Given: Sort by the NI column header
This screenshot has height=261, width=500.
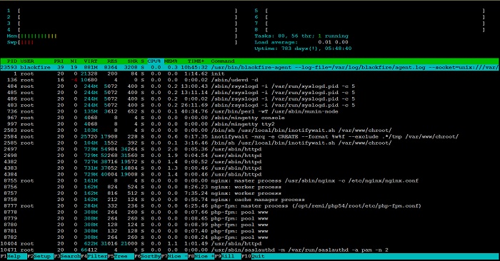Looking at the screenshot, I should click(74, 61).
